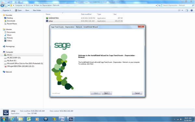The width and height of the screenshot is (195, 122).
Task: Open the Documents library
Action: 11,32
